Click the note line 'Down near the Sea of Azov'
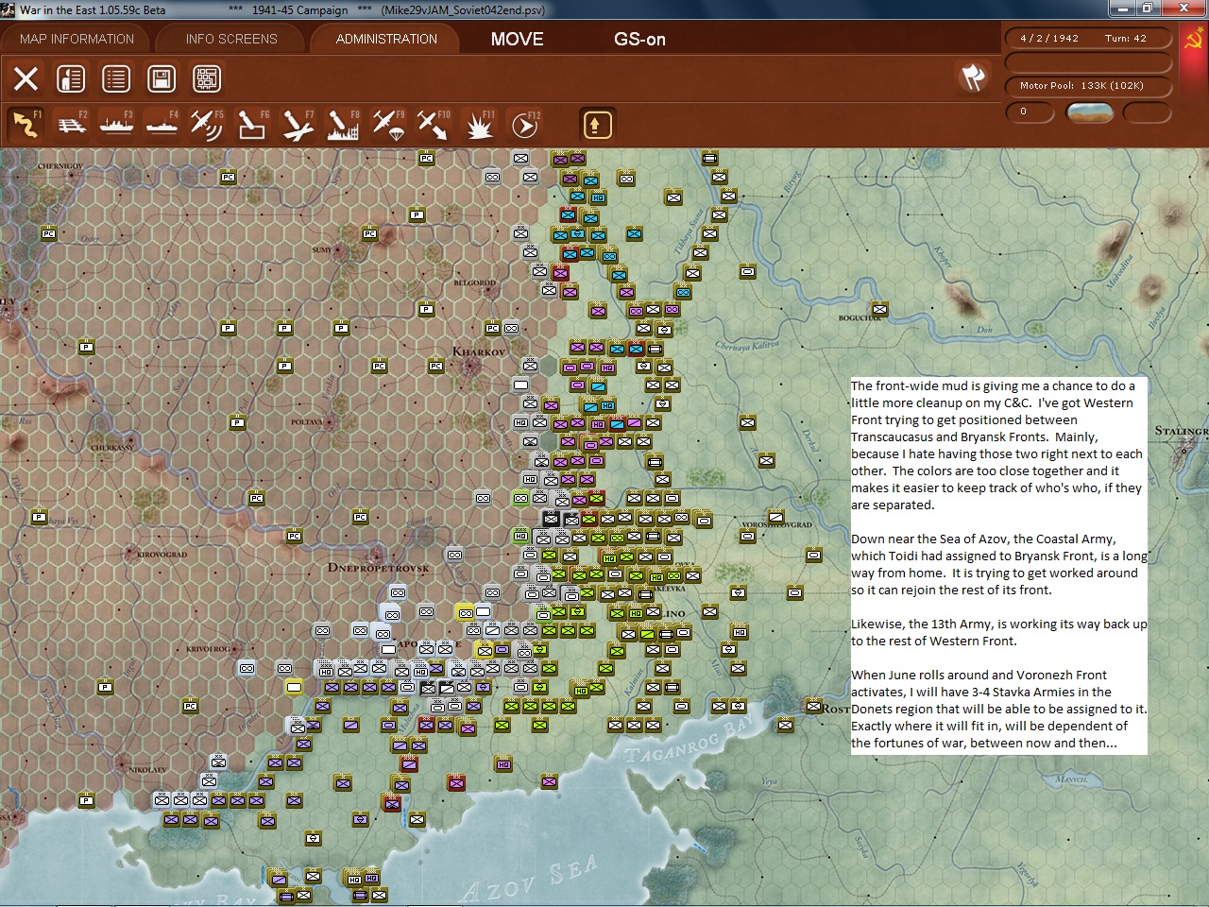Viewport: 1209px width, 907px height. tap(983, 539)
